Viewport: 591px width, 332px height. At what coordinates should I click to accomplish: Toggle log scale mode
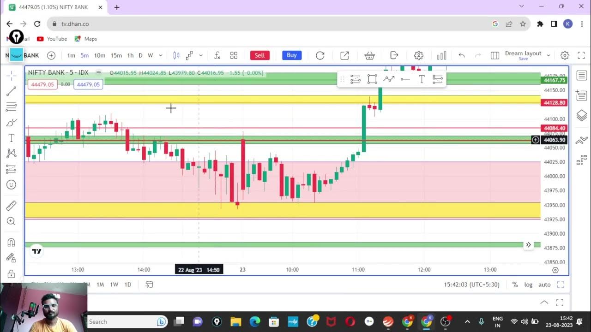pos(528,285)
